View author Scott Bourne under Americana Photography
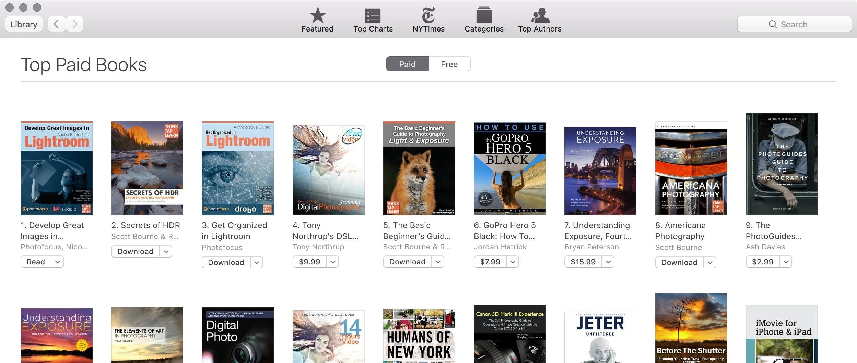This screenshot has width=857, height=363. click(x=678, y=248)
